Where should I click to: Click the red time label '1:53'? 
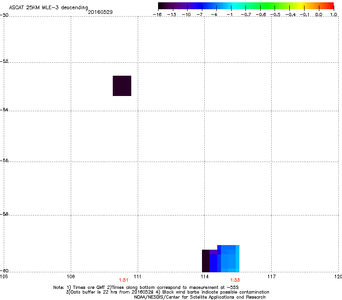point(235,280)
